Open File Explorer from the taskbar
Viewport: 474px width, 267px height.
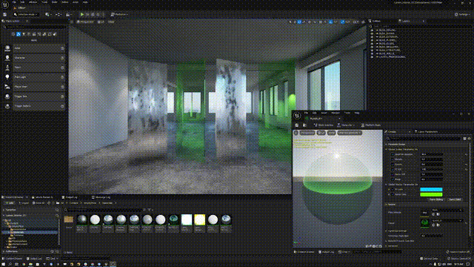(x=30, y=264)
